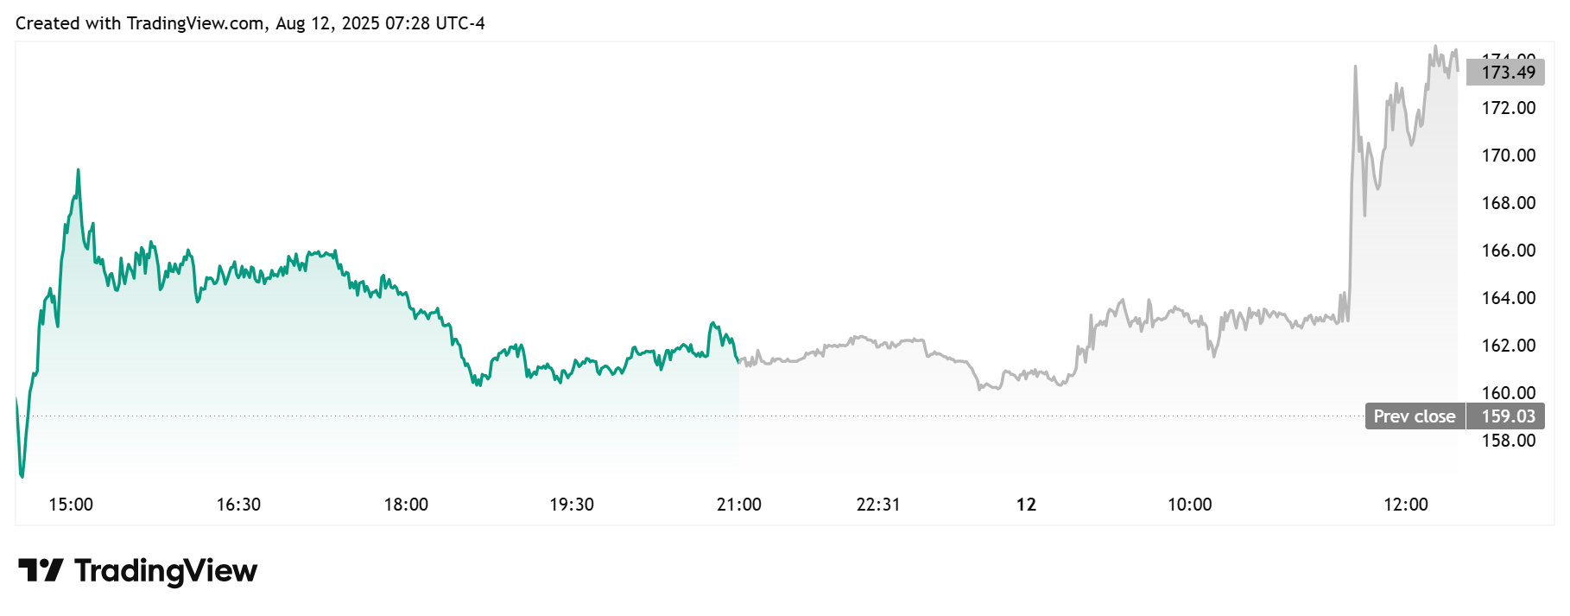1570x616 pixels.
Task: Select the 21:00 session boundary time label
Action: tap(739, 505)
